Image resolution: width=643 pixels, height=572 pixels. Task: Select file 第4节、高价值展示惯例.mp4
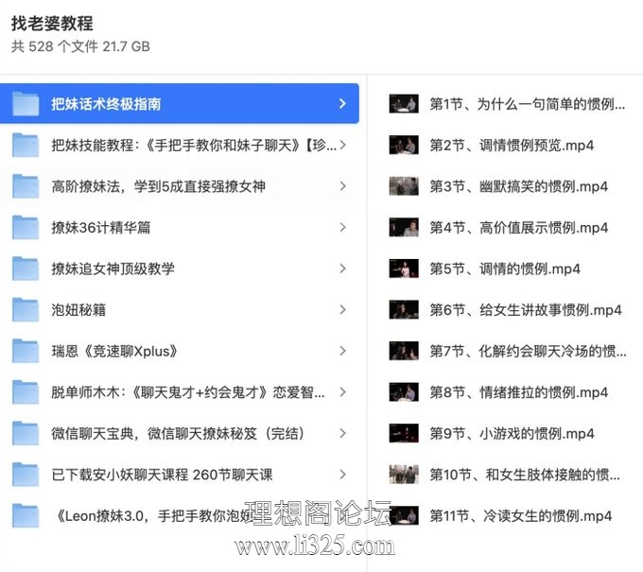518,228
